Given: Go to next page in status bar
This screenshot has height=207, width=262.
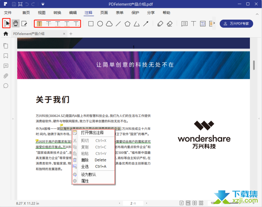Looking at the screenshot, I should [x=146, y=203].
